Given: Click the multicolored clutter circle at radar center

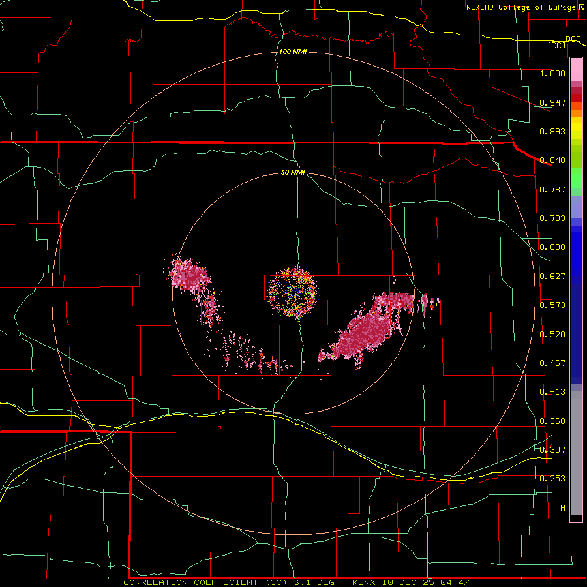Looking at the screenshot, I should click(293, 292).
